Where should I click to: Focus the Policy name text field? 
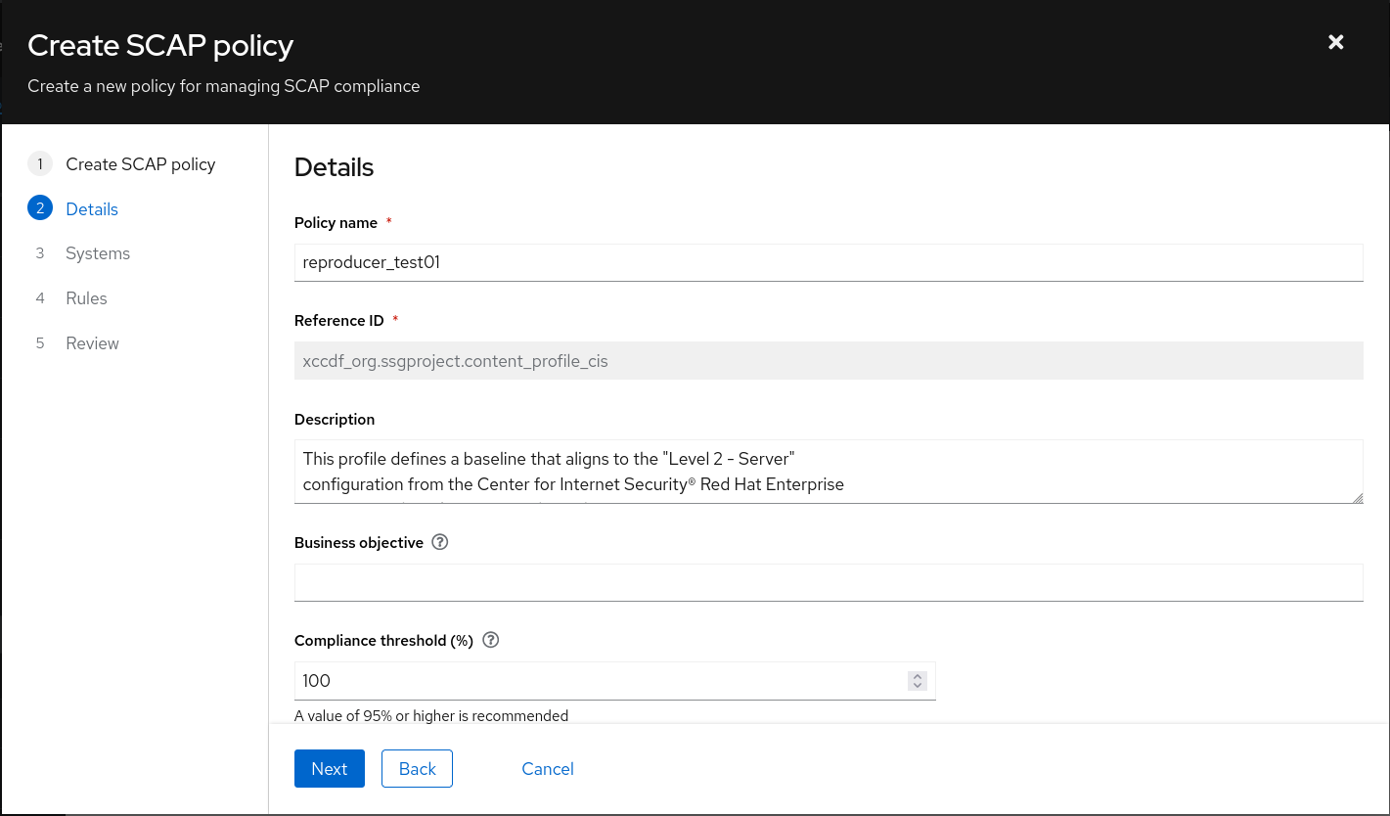[828, 262]
